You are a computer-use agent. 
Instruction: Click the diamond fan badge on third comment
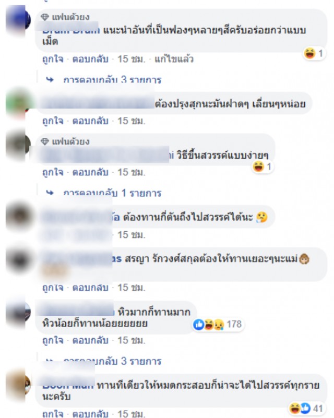click(45, 141)
